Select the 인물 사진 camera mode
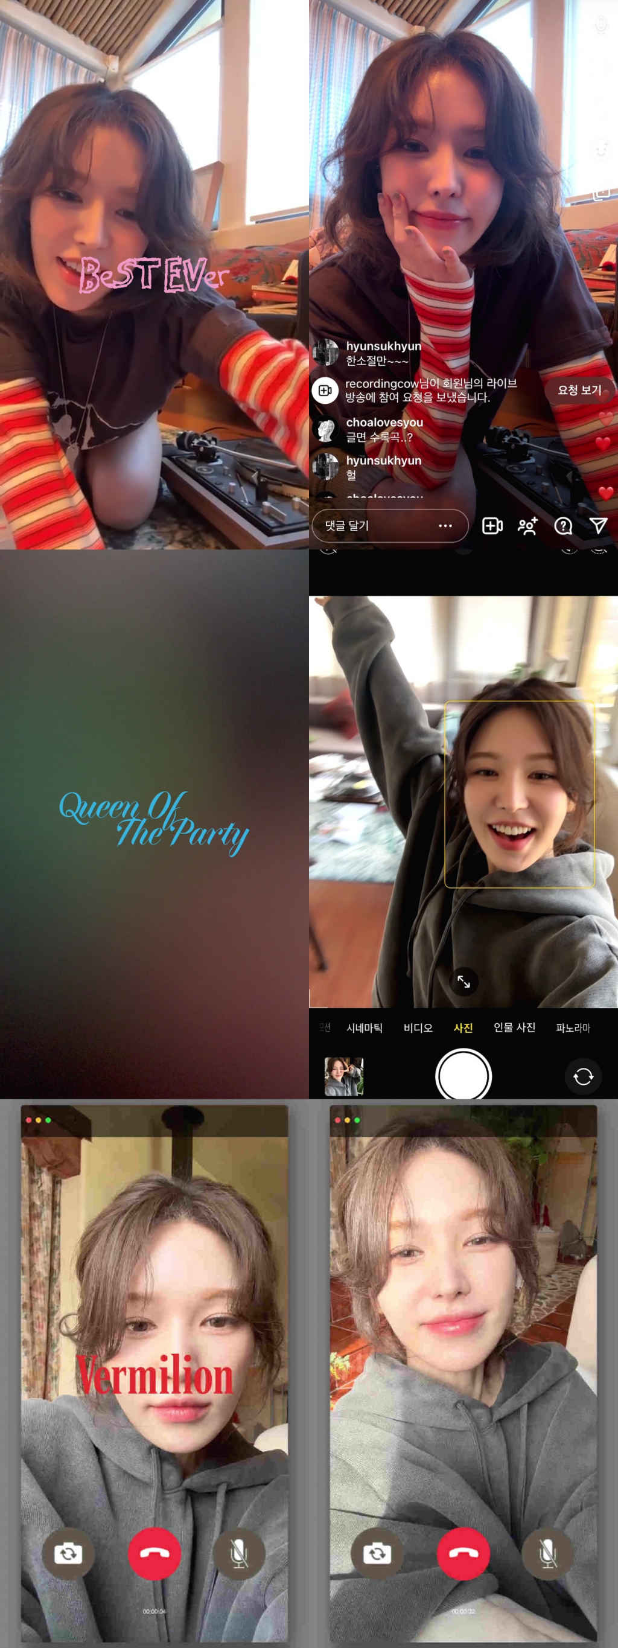The height and width of the screenshot is (1648, 618). 514,1027
